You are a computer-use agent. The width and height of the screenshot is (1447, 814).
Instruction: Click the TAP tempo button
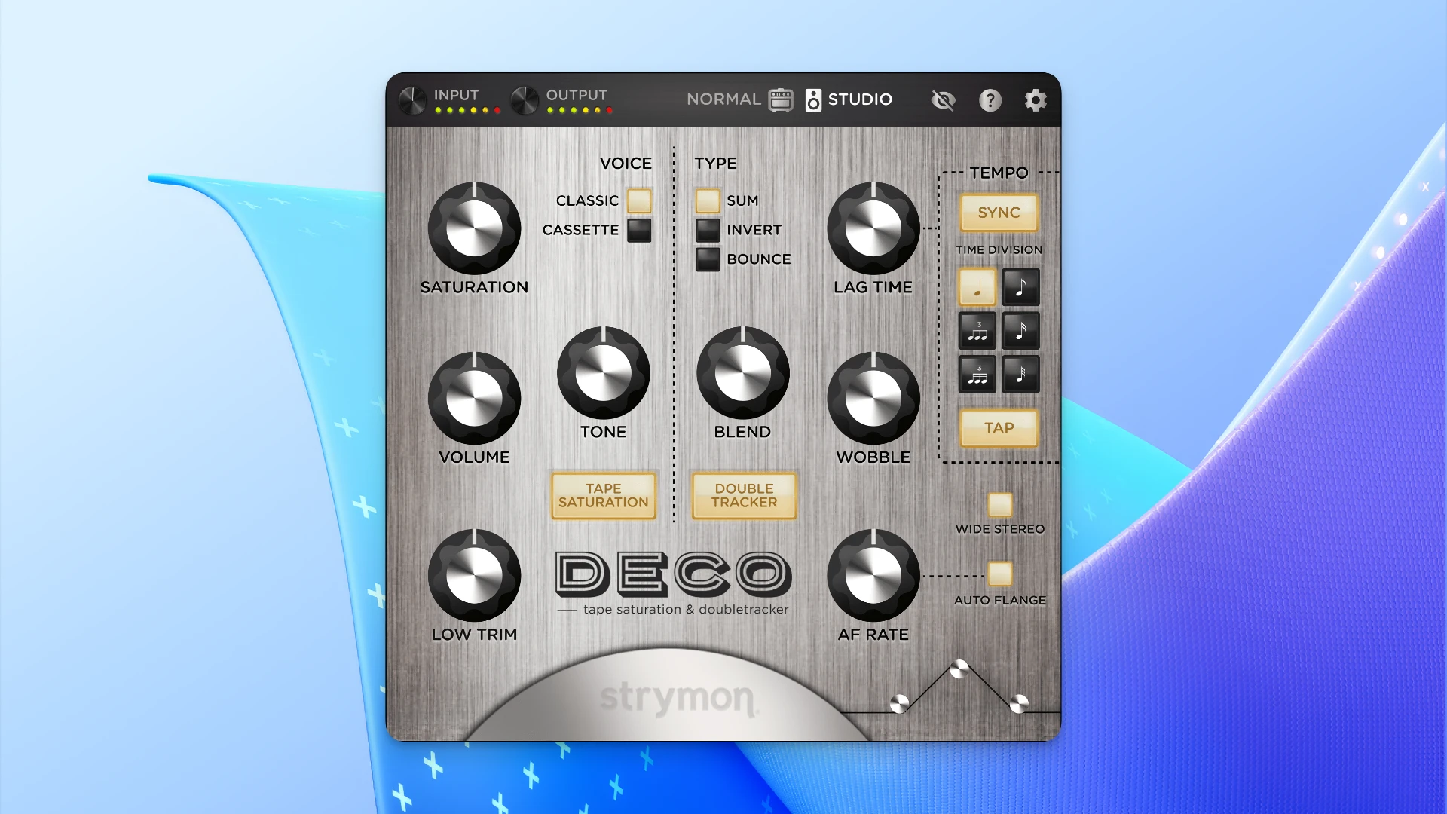point(999,427)
